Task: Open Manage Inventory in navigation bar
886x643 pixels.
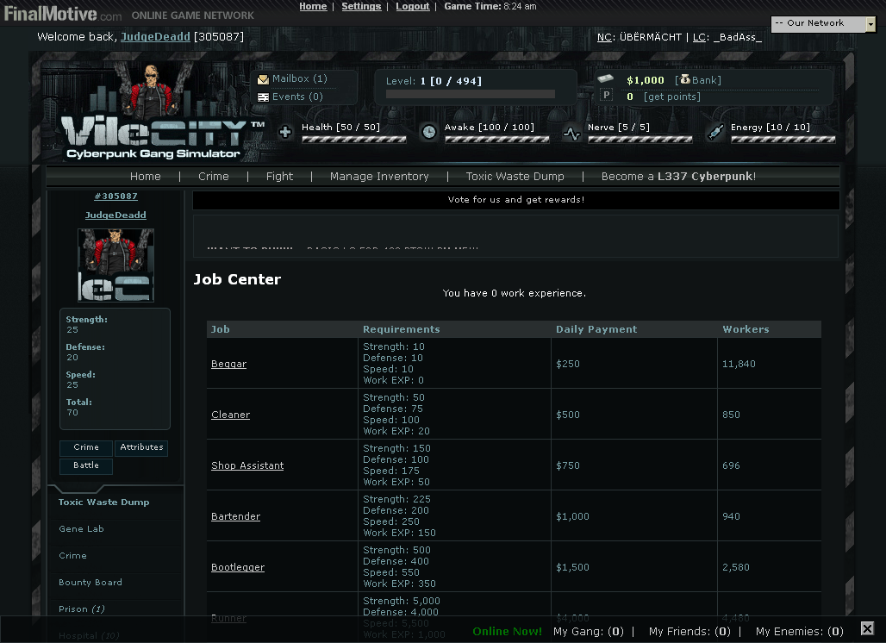Action: click(x=379, y=176)
